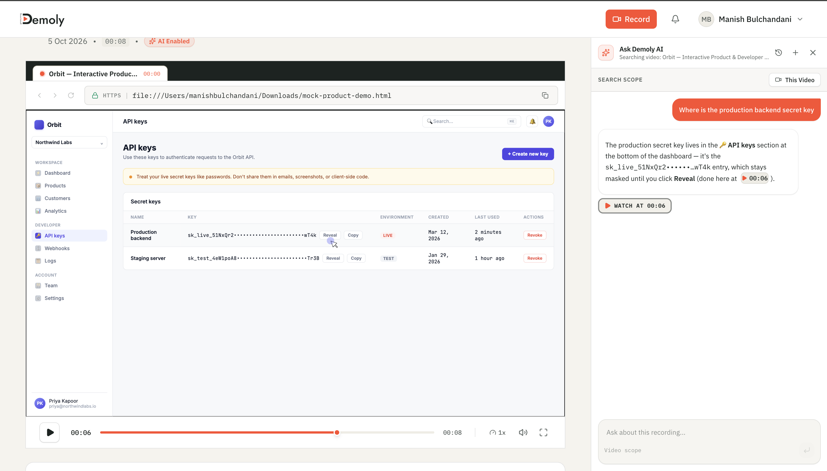This screenshot has width=827, height=471.
Task: Click WATCH AT 00:06 button
Action: point(635,206)
